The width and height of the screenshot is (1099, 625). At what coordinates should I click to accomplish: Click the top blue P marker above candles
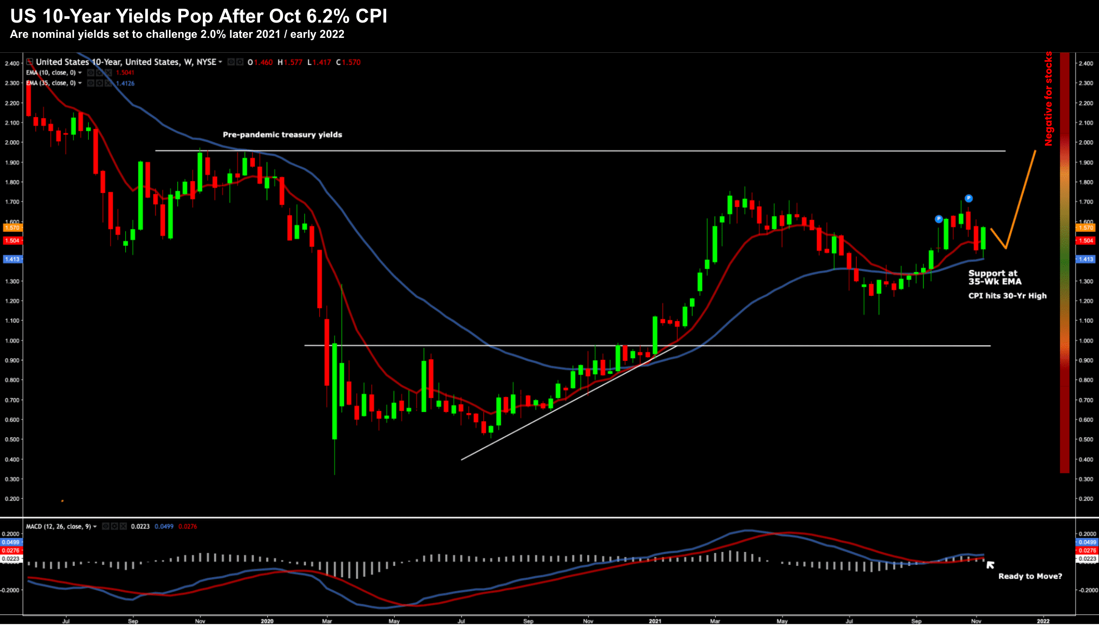point(968,198)
